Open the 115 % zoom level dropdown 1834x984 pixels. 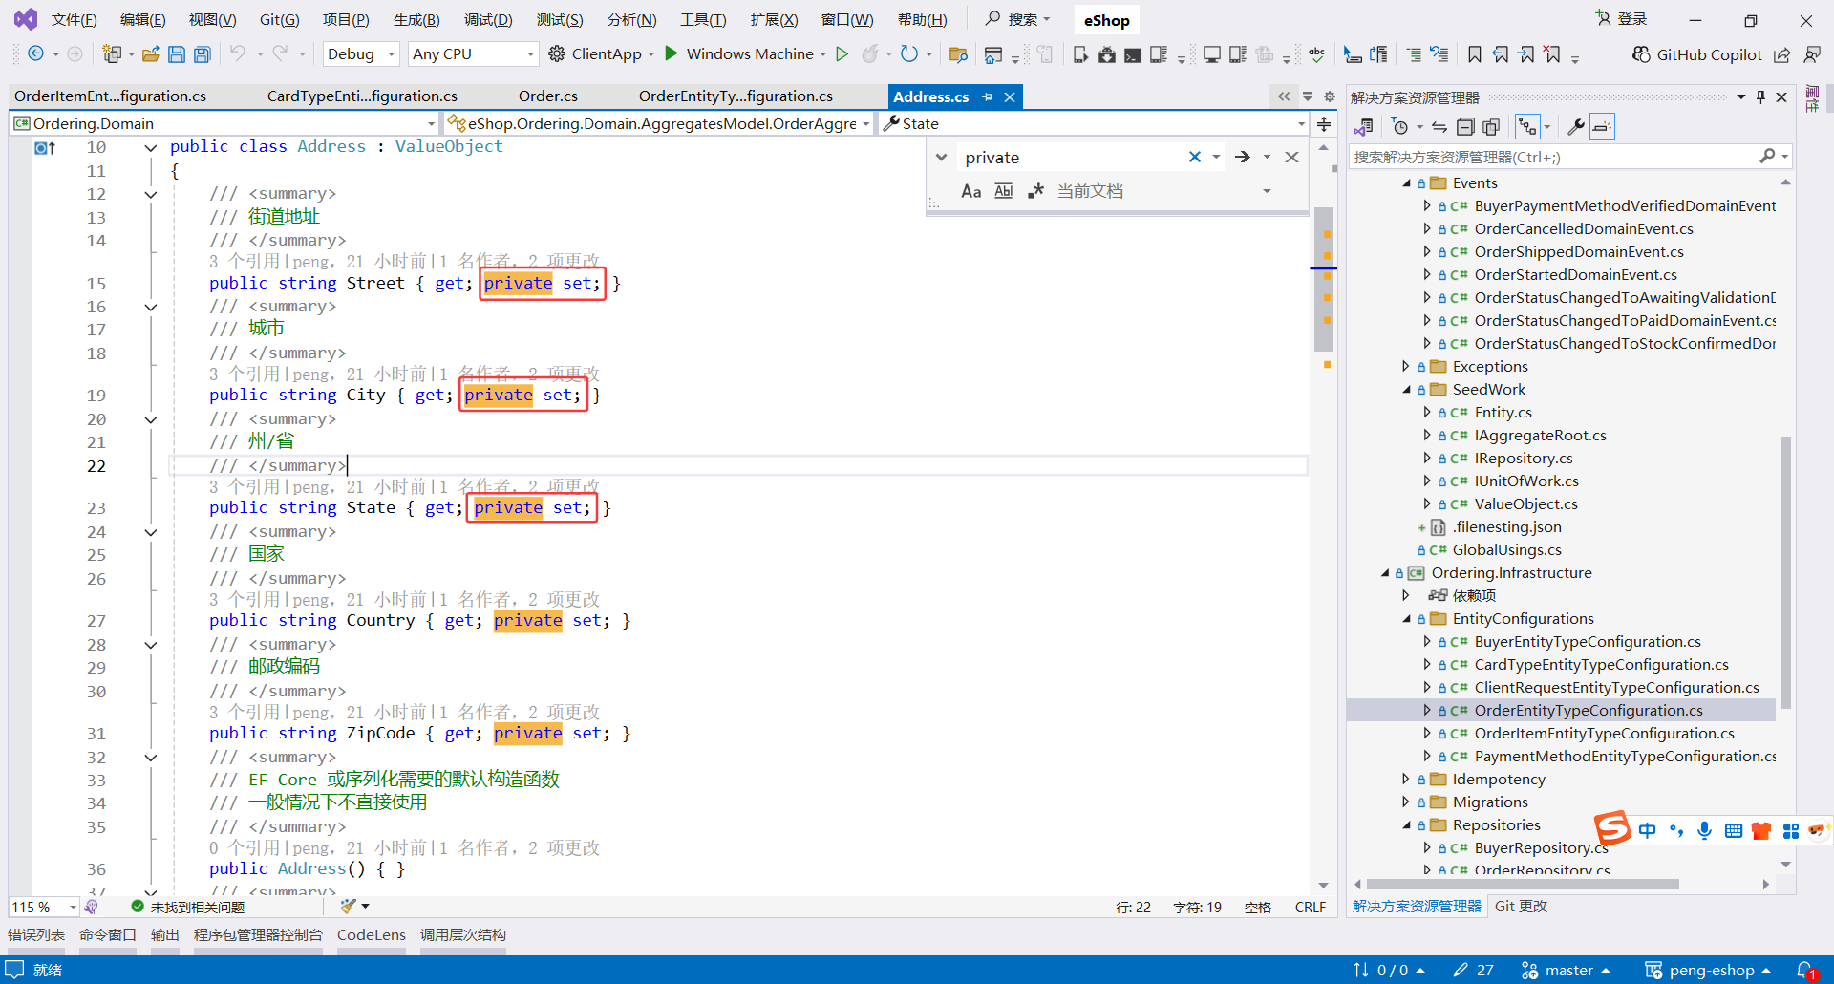point(44,907)
